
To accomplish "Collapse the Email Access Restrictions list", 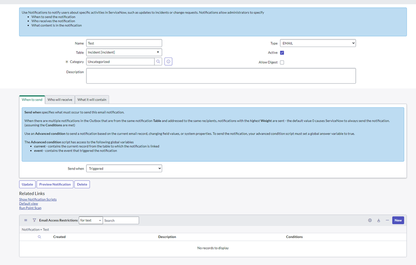I will coord(387,220).
